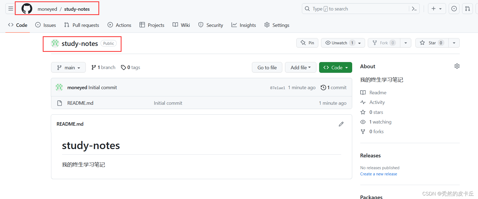This screenshot has height=199, width=478.
Task: Open the Projects tab
Action: (152, 25)
